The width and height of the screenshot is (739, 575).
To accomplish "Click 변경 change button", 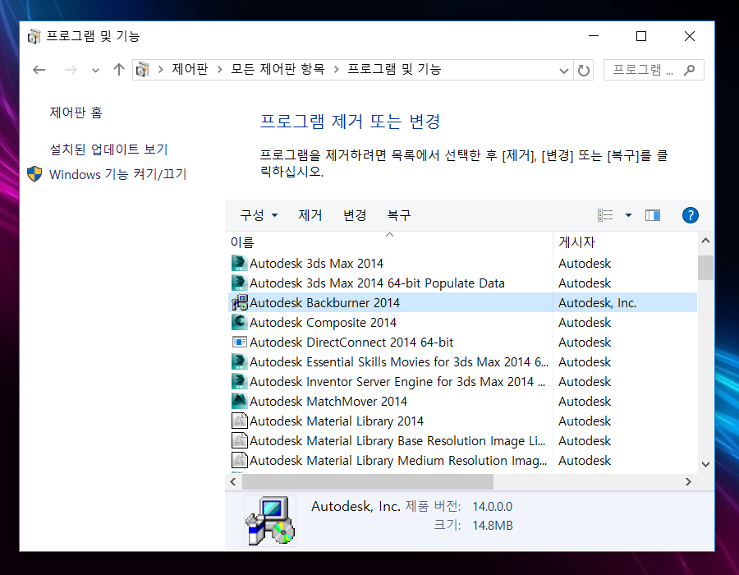I will tap(355, 215).
